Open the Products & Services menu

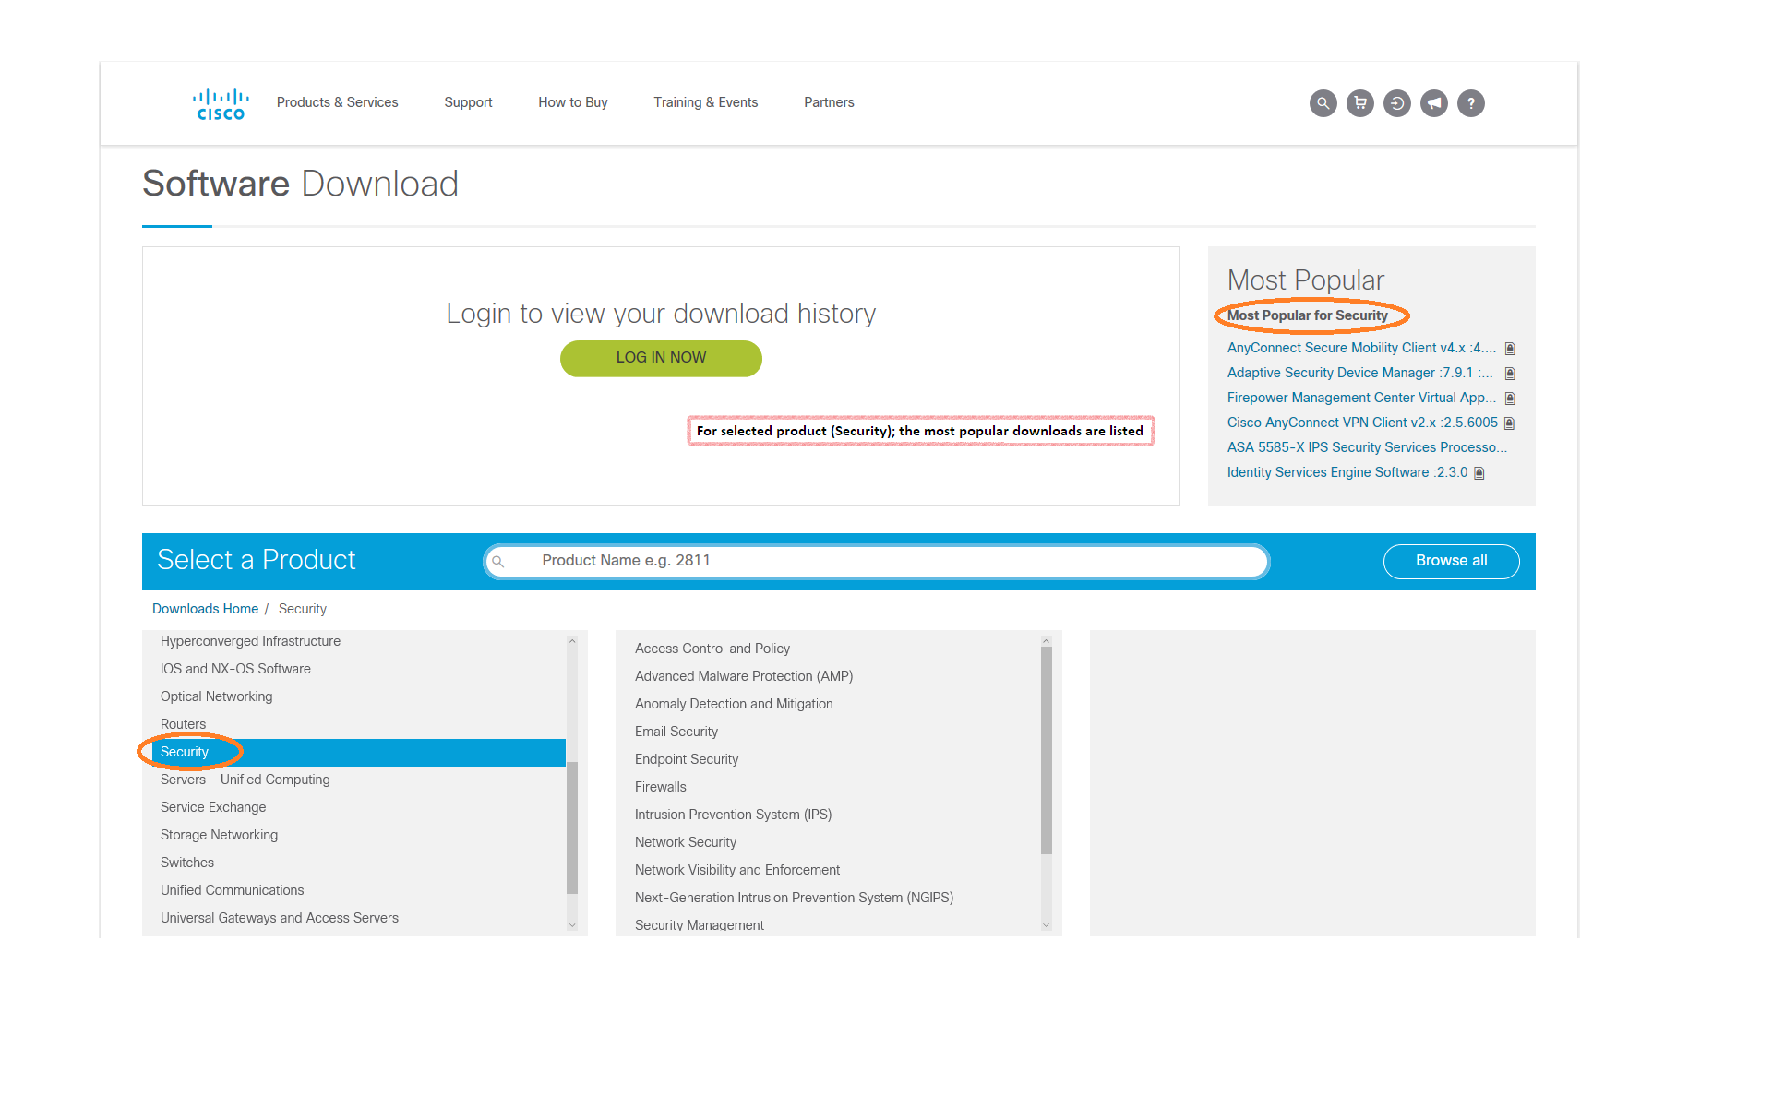click(337, 102)
